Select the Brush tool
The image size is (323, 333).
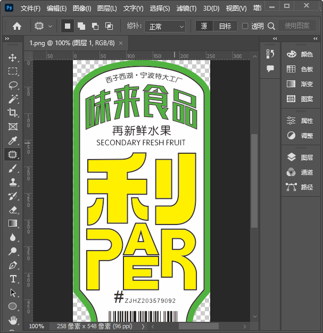(x=13, y=169)
